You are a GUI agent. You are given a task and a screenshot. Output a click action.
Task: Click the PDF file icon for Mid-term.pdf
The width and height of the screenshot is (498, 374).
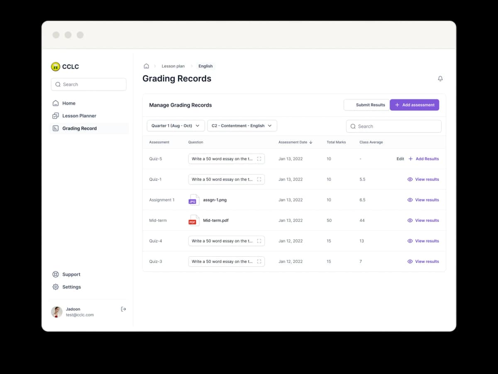tap(193, 221)
